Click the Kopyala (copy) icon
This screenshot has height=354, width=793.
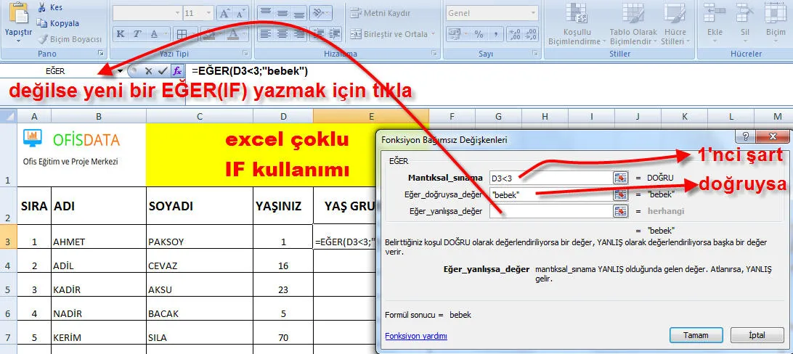pyautogui.click(x=41, y=23)
